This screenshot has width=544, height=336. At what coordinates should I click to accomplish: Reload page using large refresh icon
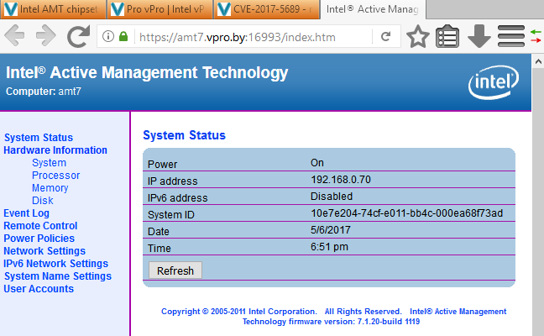click(x=78, y=36)
